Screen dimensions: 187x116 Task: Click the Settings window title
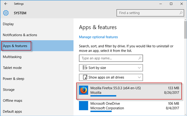click(x=19, y=4)
